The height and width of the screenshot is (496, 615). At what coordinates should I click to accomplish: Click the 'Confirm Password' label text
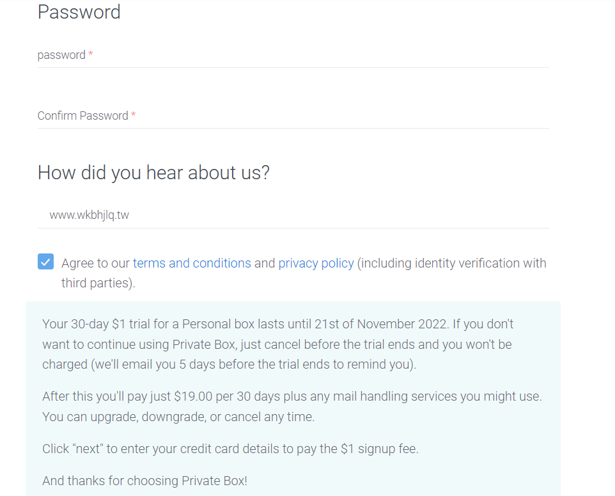[82, 116]
